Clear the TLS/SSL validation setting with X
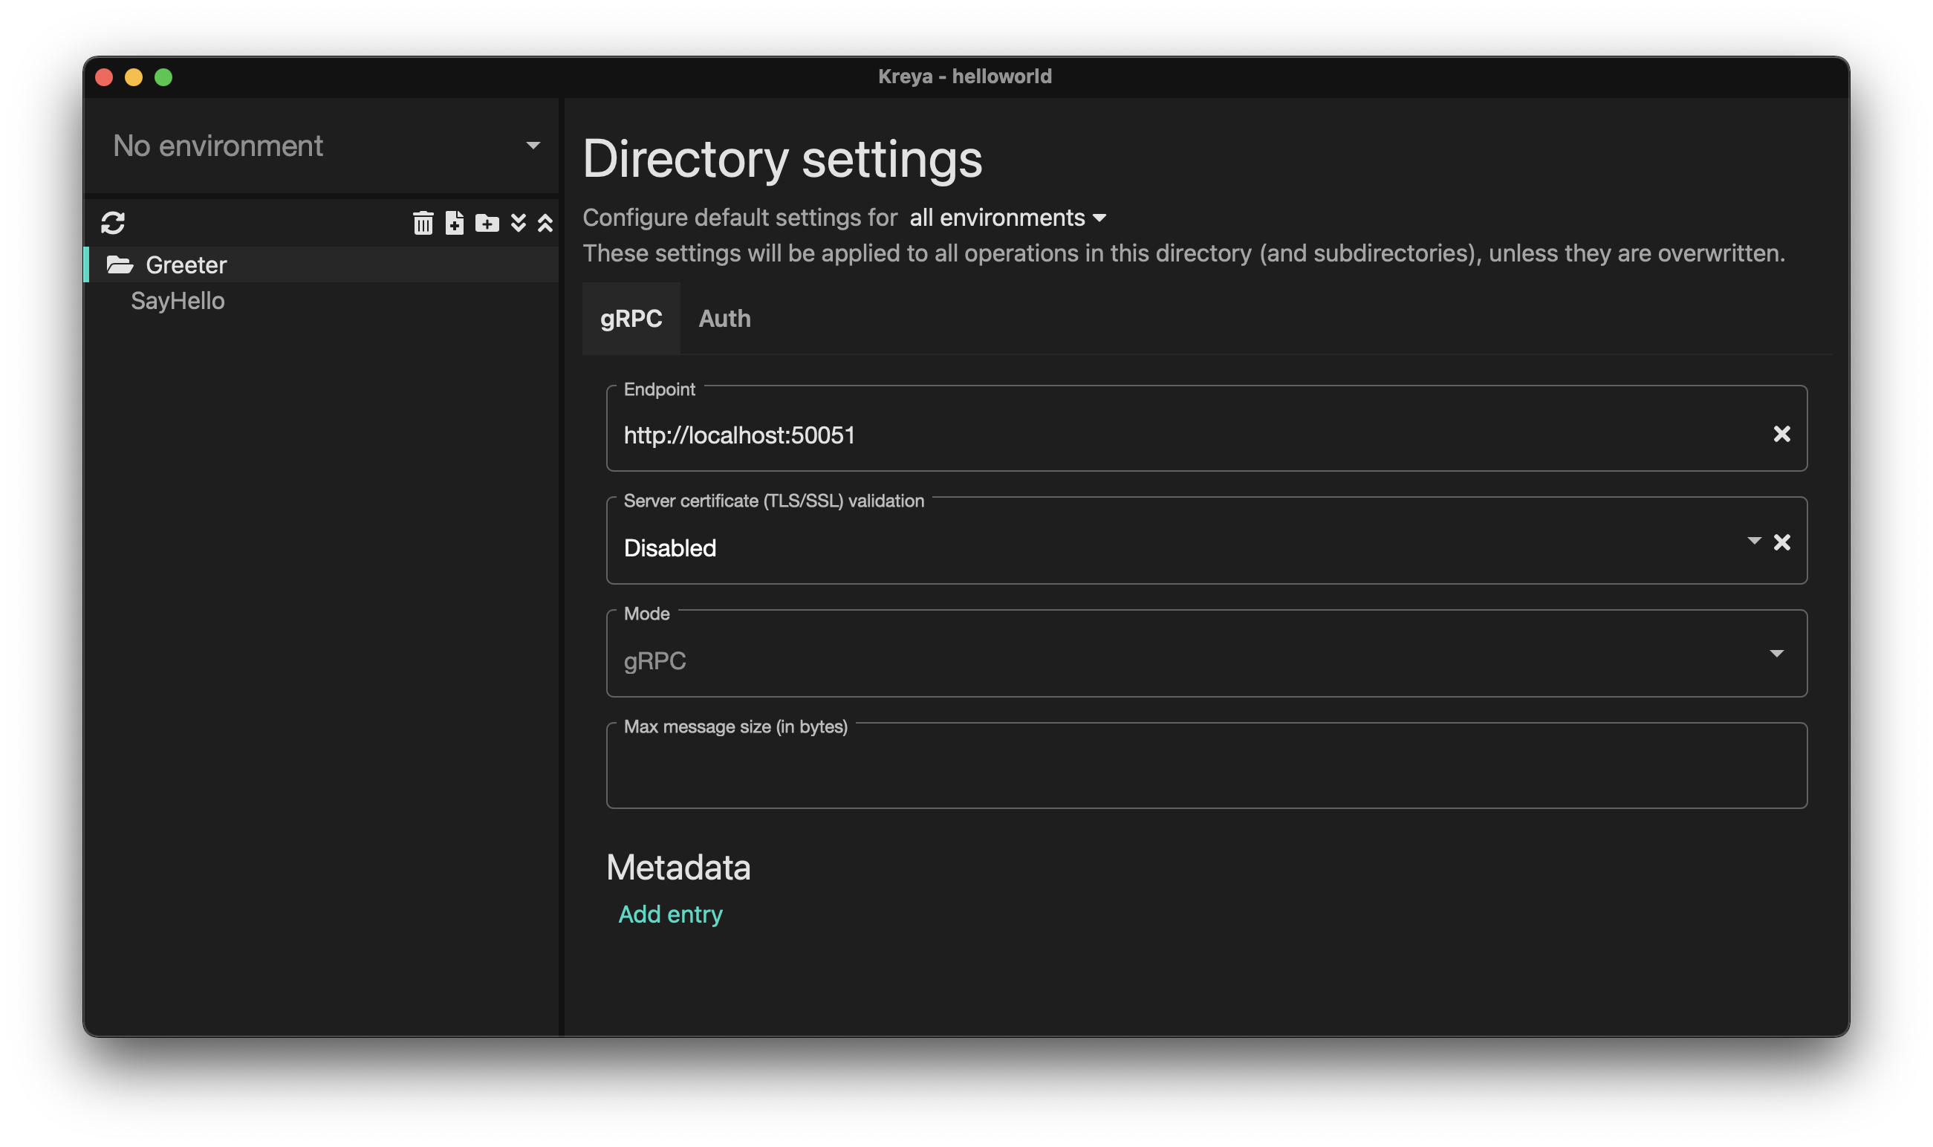This screenshot has width=1933, height=1147. point(1781,542)
